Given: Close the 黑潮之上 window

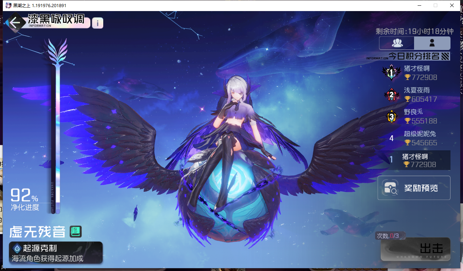Looking at the screenshot, I should pyautogui.click(x=452, y=5).
